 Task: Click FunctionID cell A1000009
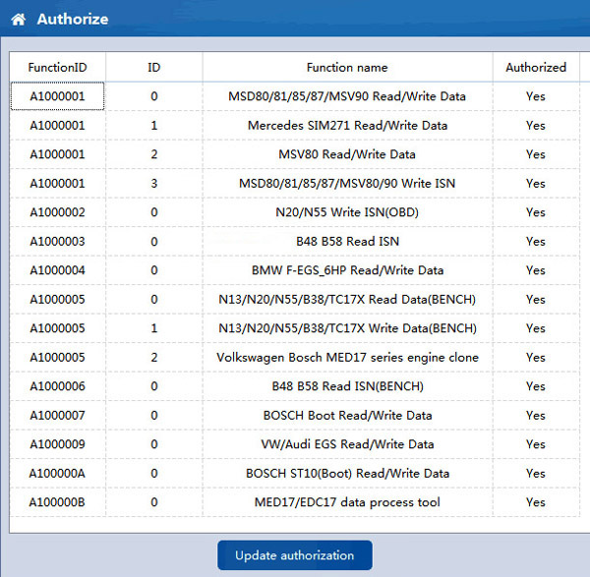(x=58, y=444)
